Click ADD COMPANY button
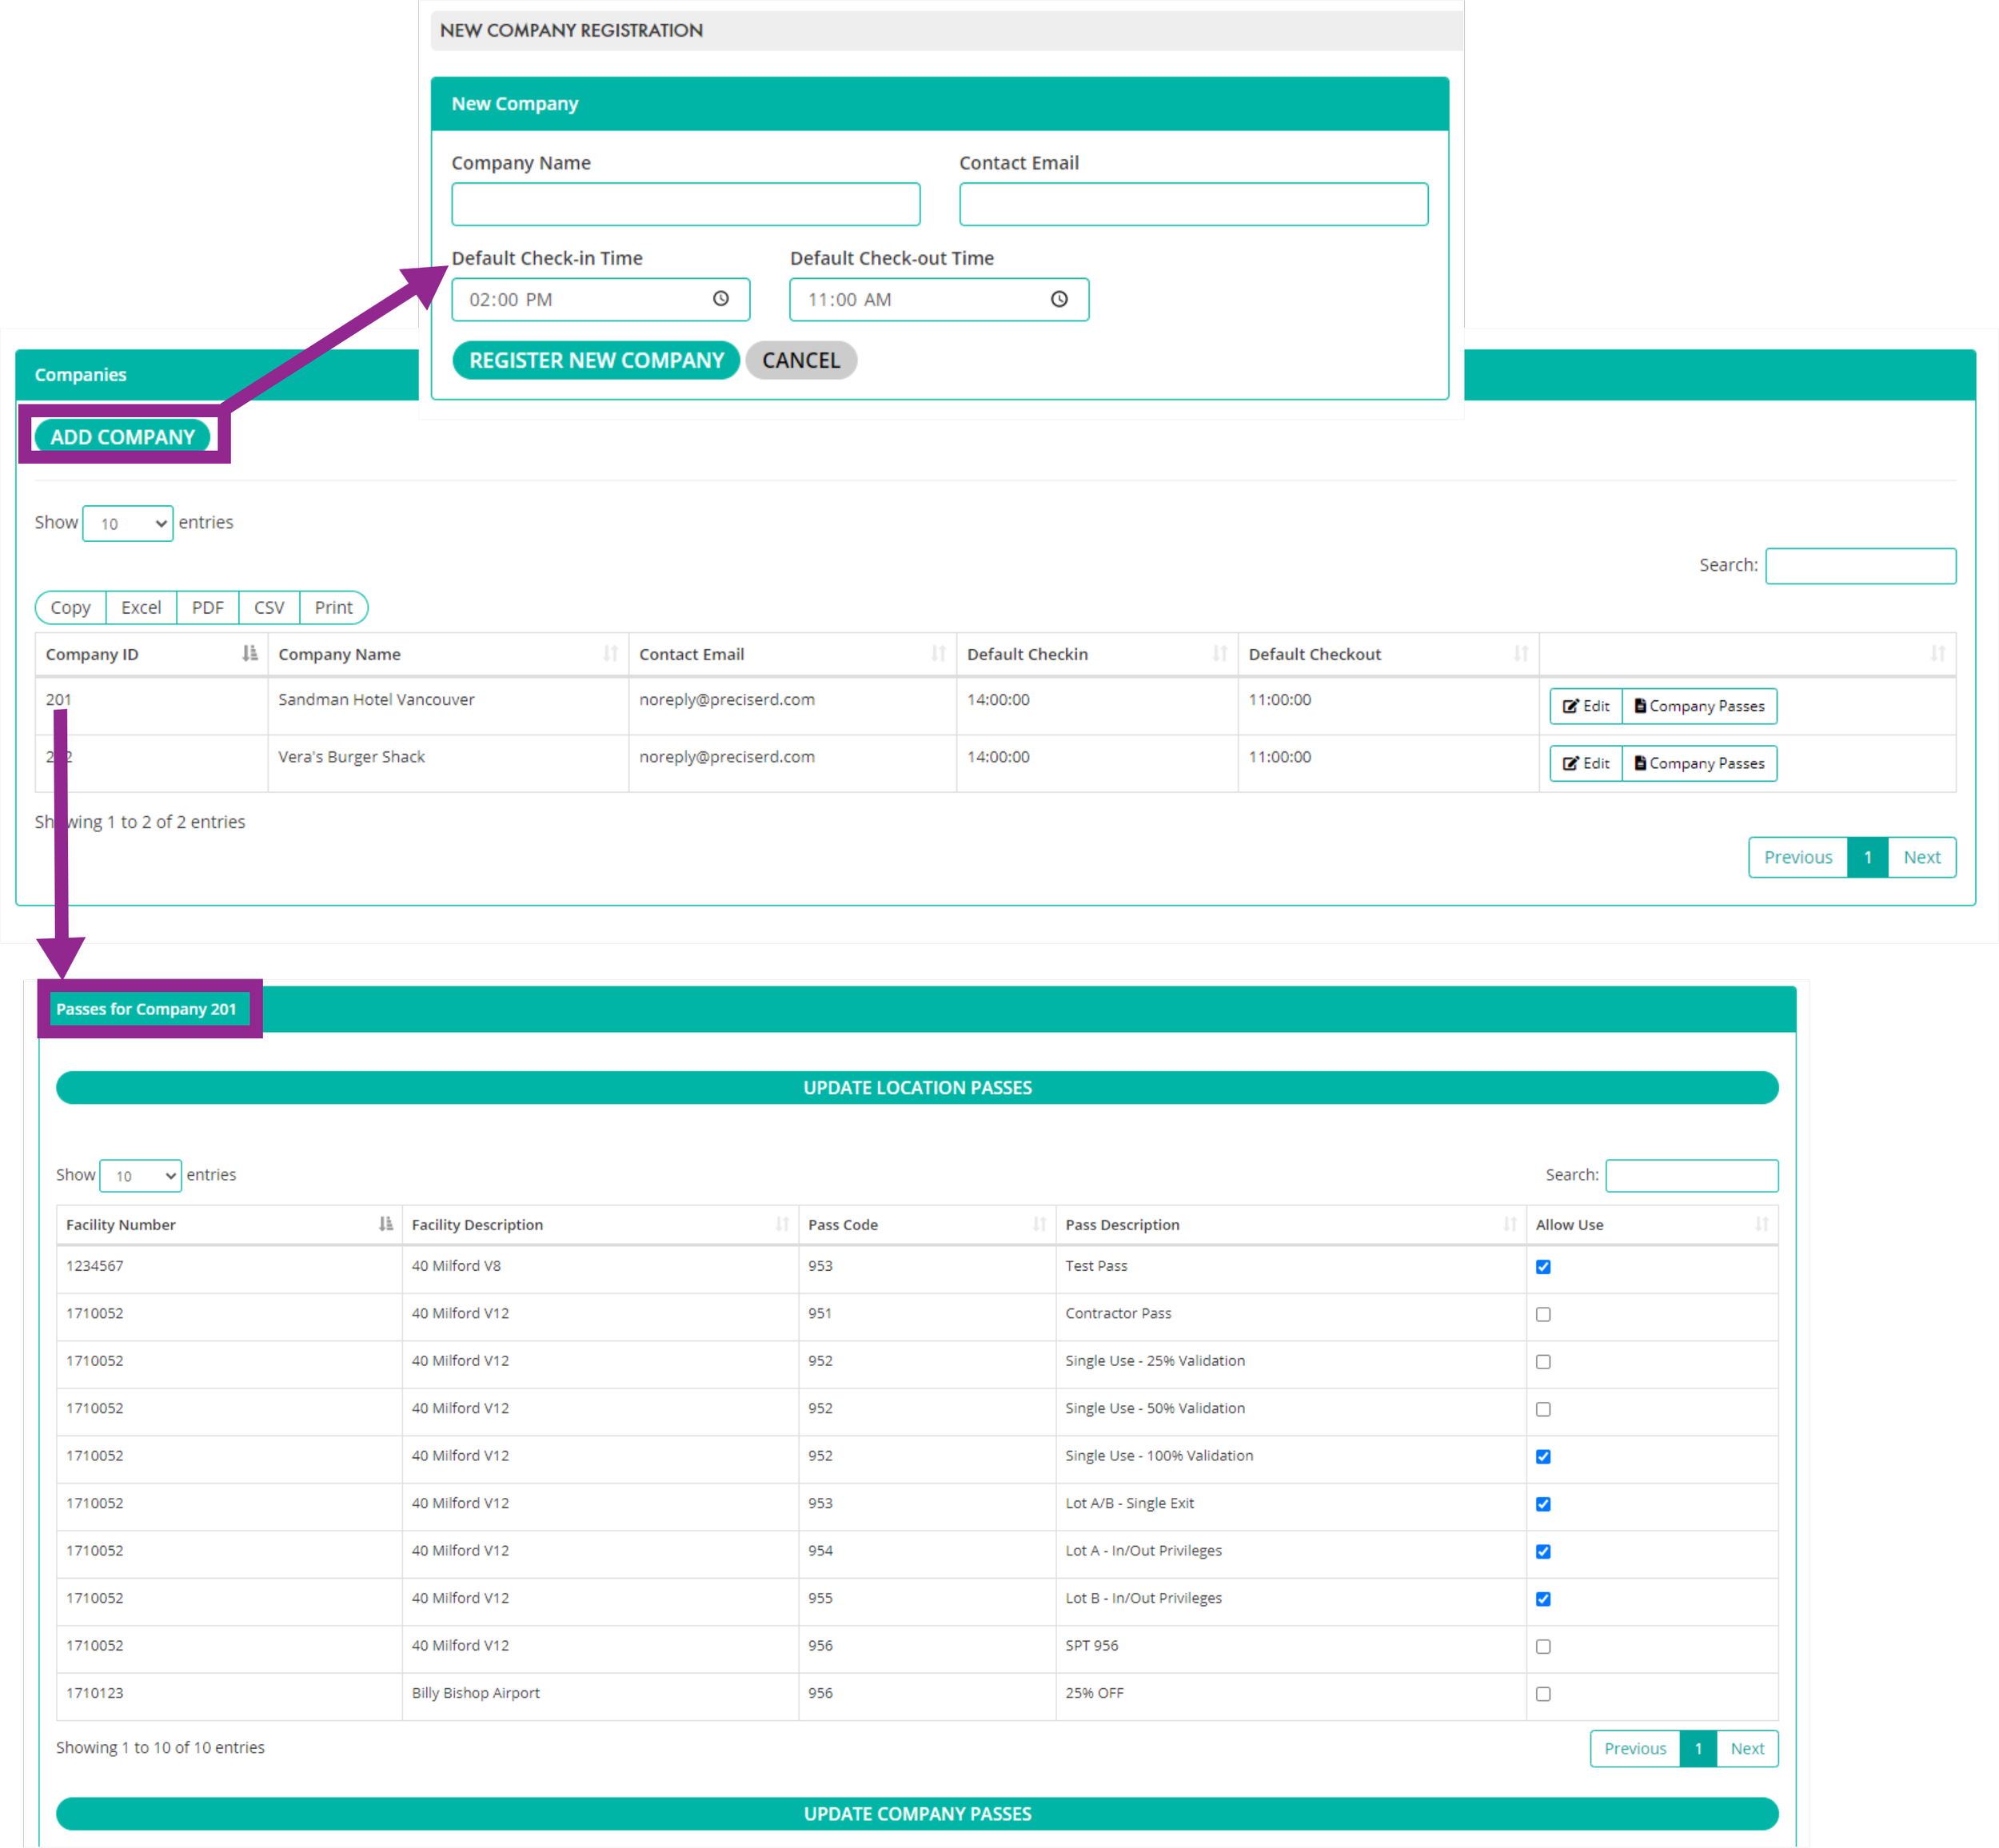 point(122,437)
